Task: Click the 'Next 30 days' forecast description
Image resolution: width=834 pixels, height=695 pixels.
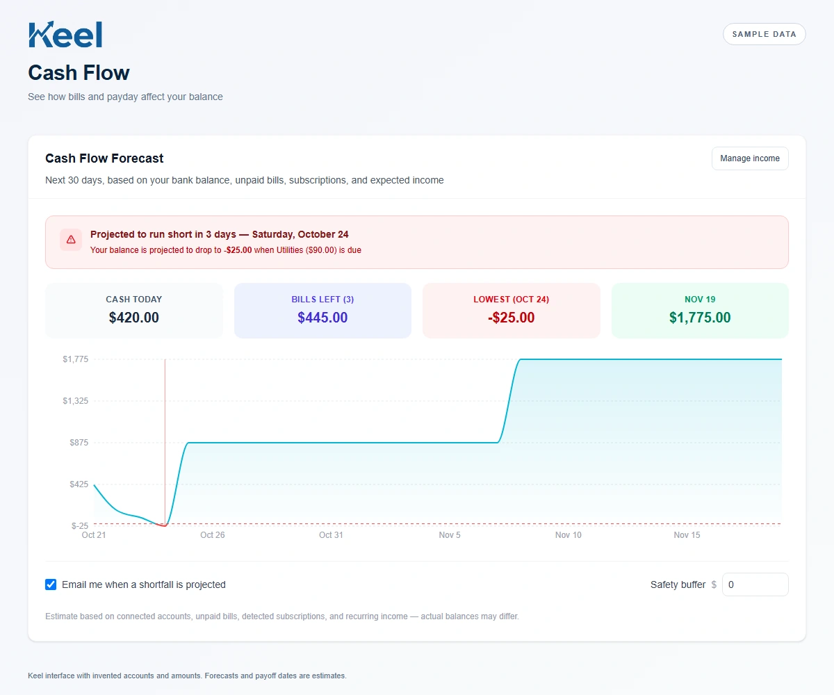Action: [245, 180]
